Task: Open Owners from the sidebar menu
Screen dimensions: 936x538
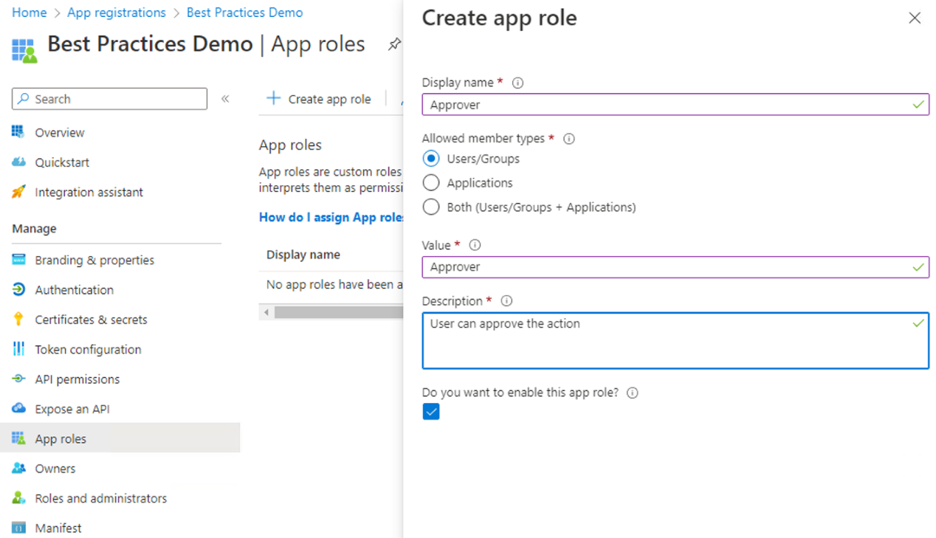Action: click(x=55, y=468)
